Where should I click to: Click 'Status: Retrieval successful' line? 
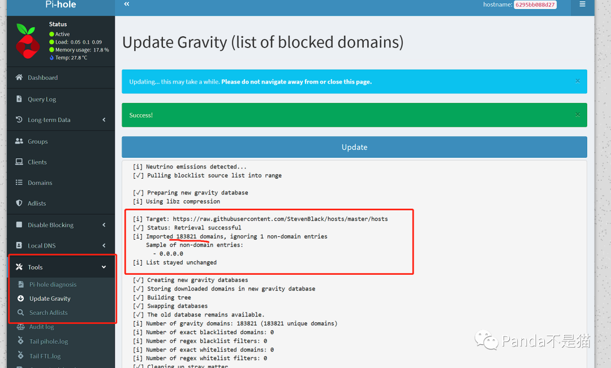point(187,227)
